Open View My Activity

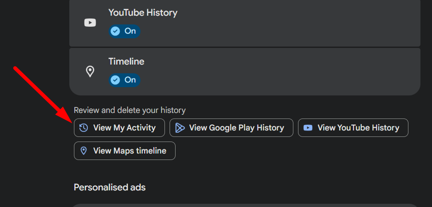tap(119, 128)
